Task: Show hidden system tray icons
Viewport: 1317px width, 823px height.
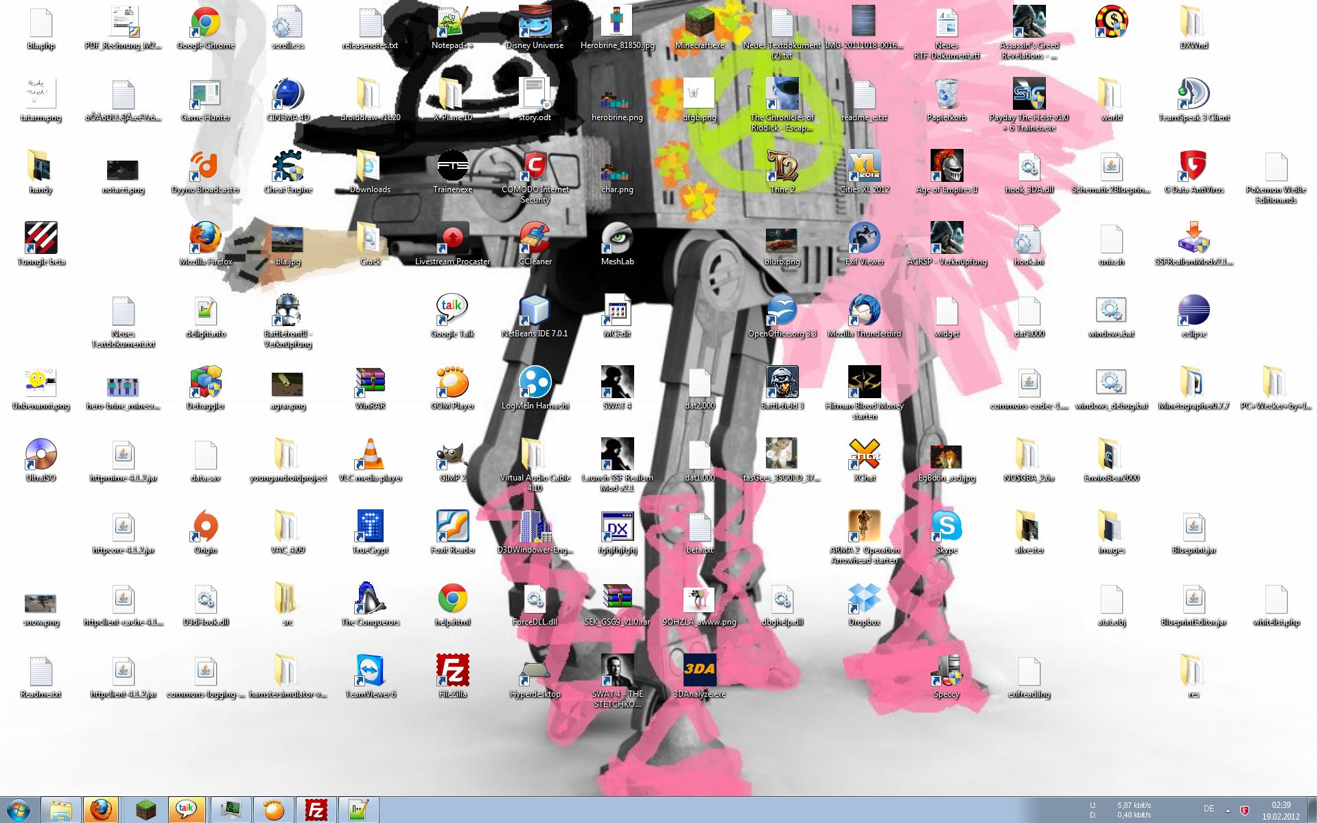Action: click(x=1228, y=810)
